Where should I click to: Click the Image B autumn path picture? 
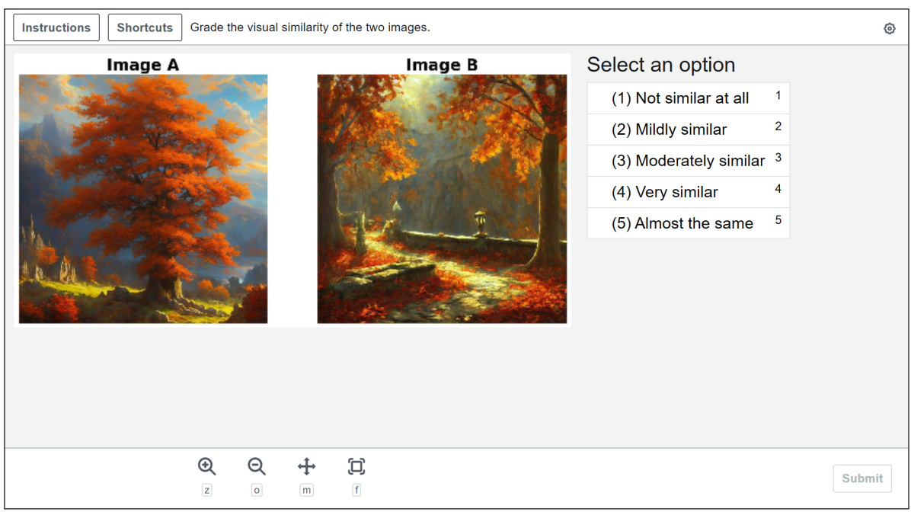tap(442, 198)
